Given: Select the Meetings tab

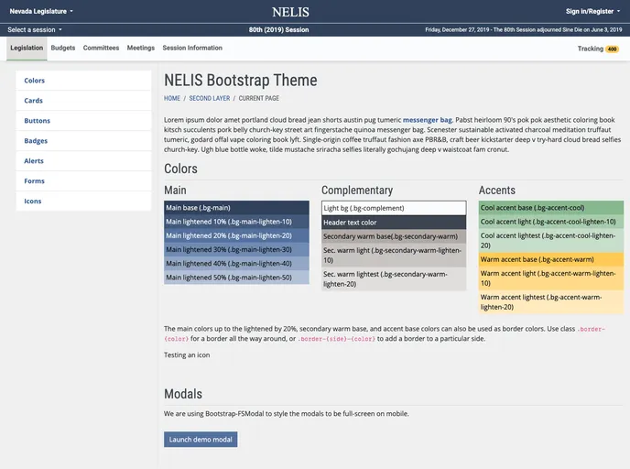Looking at the screenshot, I should point(140,48).
